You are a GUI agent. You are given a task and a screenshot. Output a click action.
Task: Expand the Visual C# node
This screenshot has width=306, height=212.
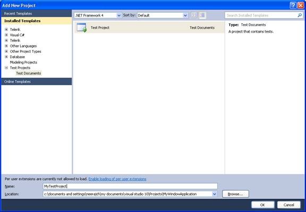click(6, 35)
